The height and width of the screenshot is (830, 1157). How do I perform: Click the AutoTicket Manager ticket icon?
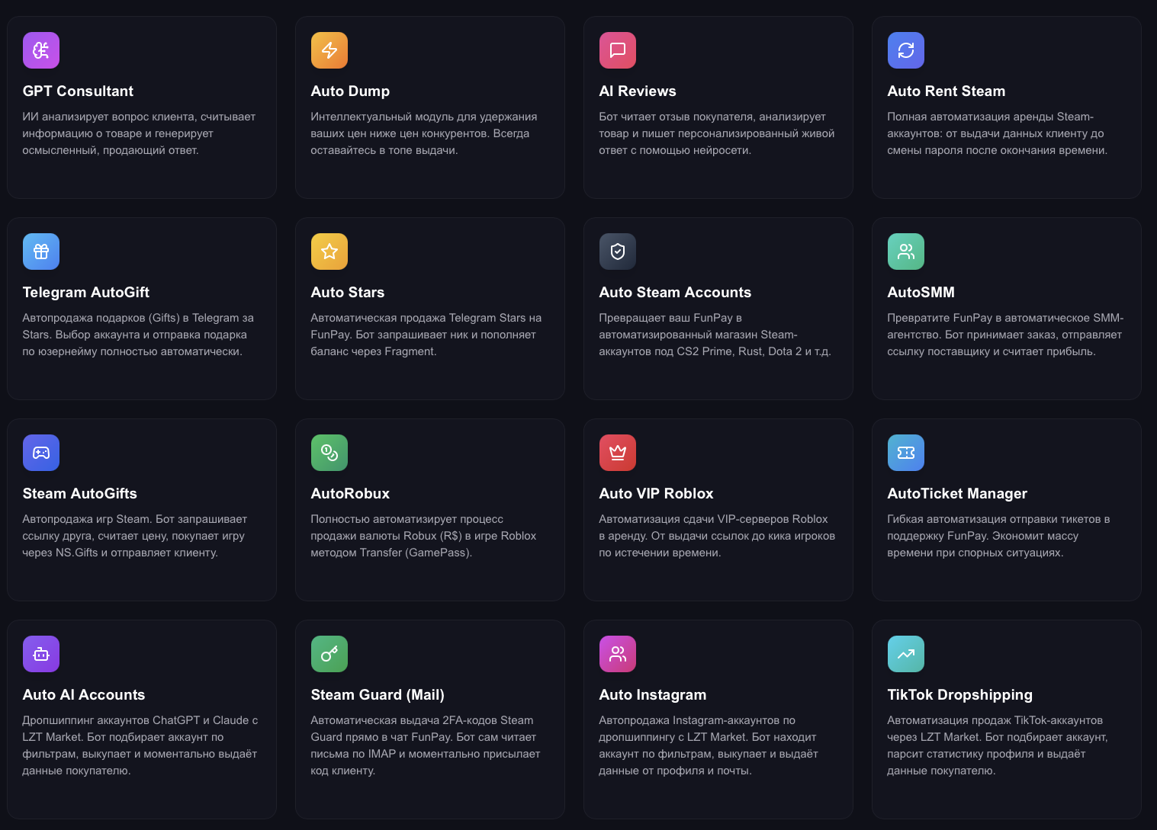click(x=906, y=453)
